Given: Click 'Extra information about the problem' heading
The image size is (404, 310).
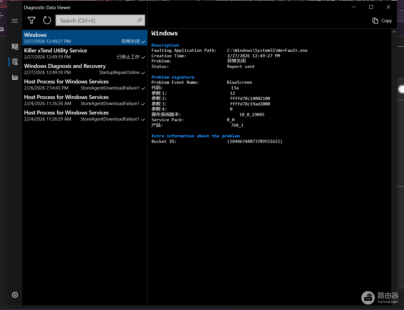Looking at the screenshot, I should coord(195,136).
